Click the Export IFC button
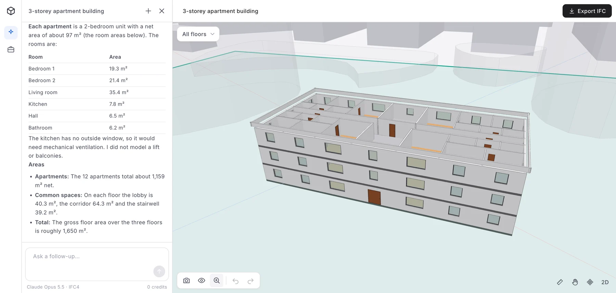Viewport: 616px width, 293px height. pyautogui.click(x=587, y=11)
